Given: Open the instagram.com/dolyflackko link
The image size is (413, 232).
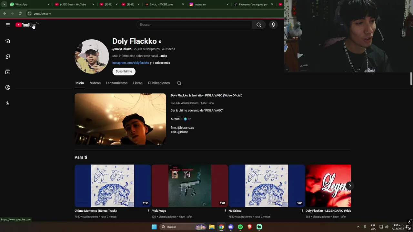Looking at the screenshot, I should click(x=131, y=63).
